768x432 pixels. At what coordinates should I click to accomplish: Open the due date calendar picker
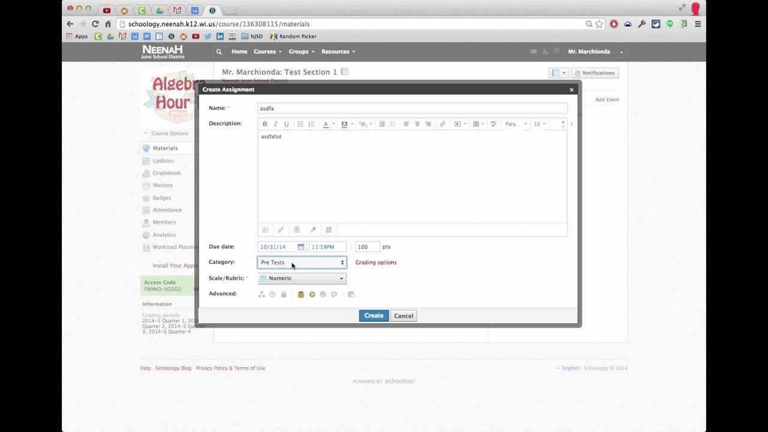point(301,247)
